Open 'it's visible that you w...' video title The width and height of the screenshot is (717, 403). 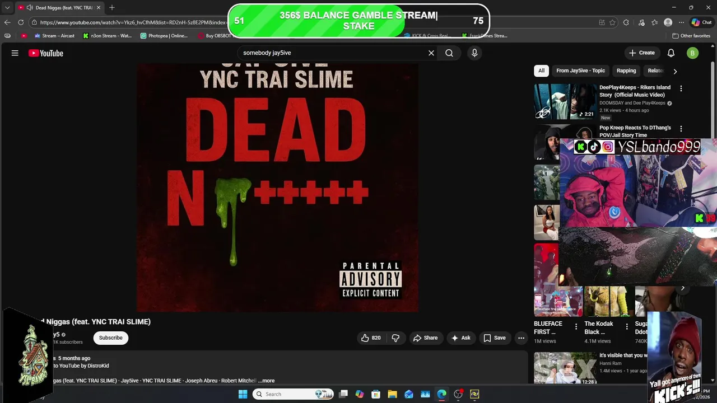click(623, 355)
